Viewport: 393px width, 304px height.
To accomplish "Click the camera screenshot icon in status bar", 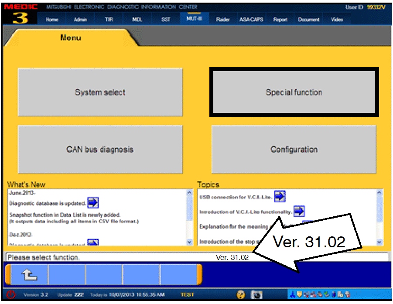I will pos(258,295).
